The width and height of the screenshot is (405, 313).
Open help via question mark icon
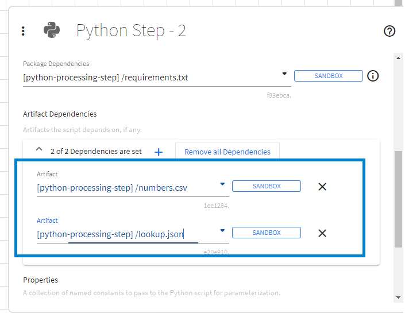pyautogui.click(x=389, y=31)
